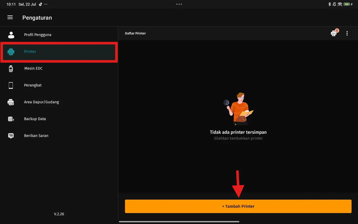Click the Daftar Printer header title

tap(135, 33)
